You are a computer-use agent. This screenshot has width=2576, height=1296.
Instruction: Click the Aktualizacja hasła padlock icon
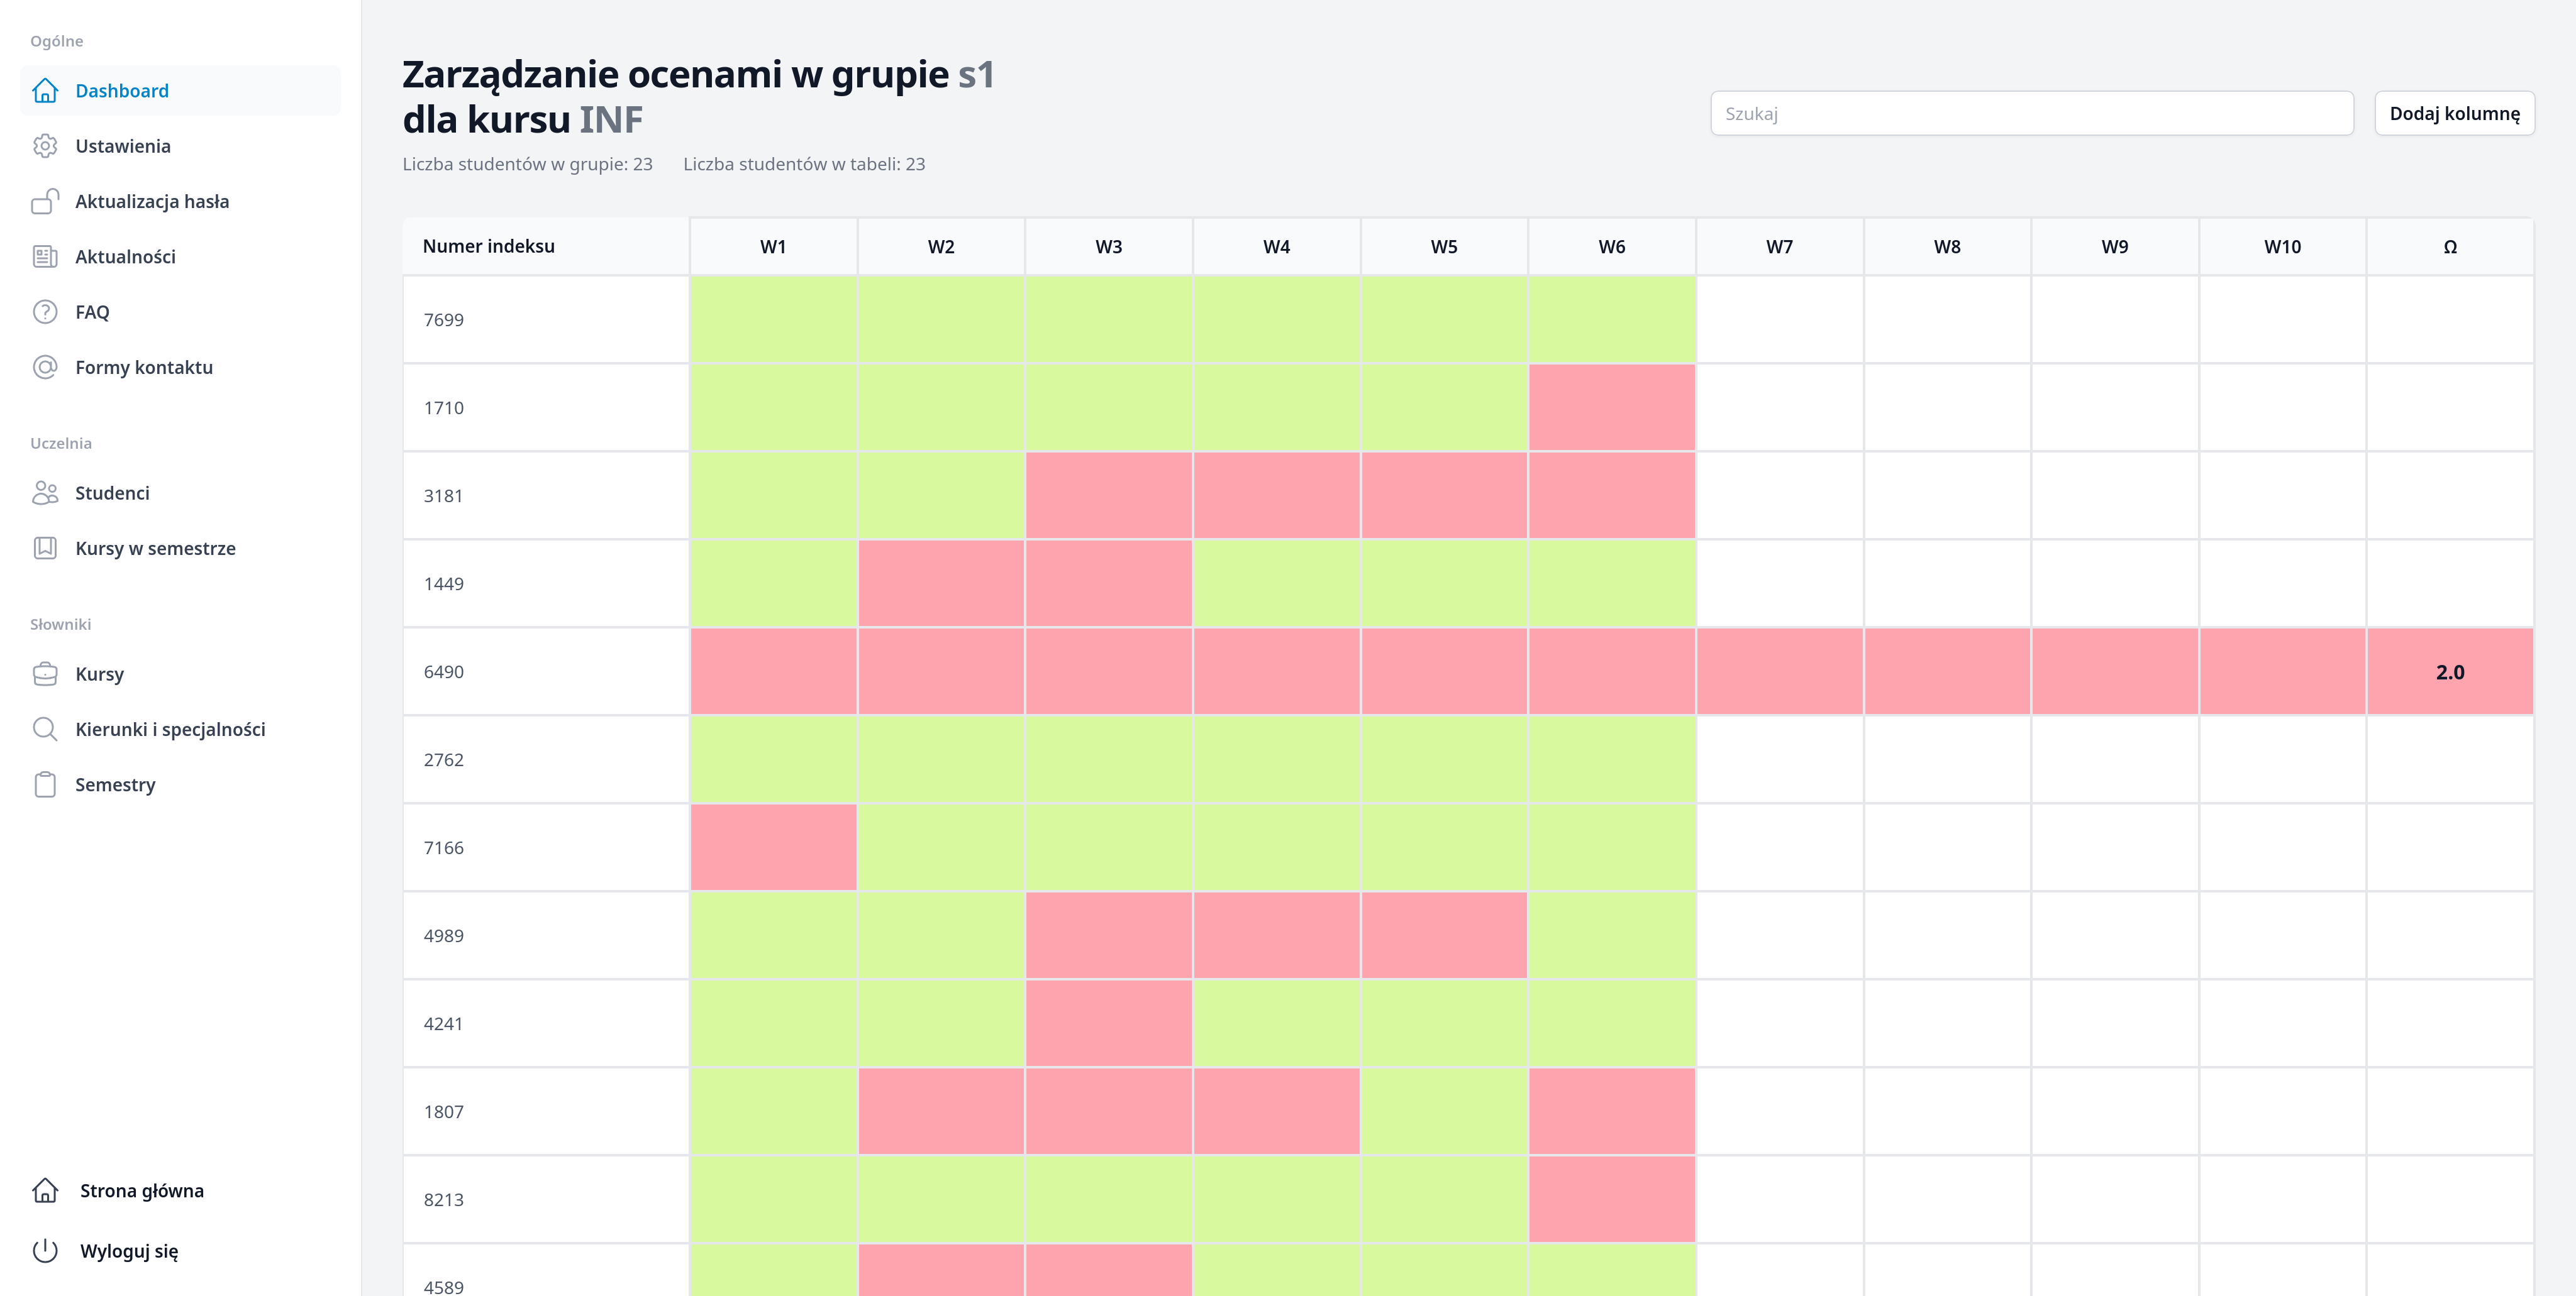tap(45, 202)
